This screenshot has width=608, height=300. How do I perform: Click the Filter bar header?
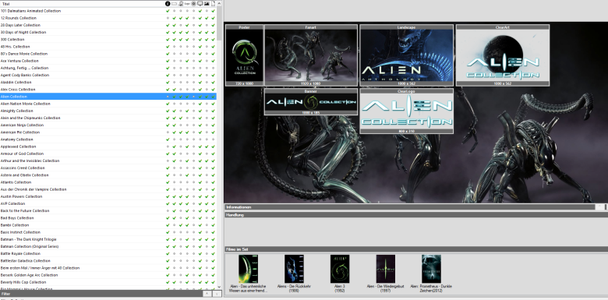coord(101,294)
